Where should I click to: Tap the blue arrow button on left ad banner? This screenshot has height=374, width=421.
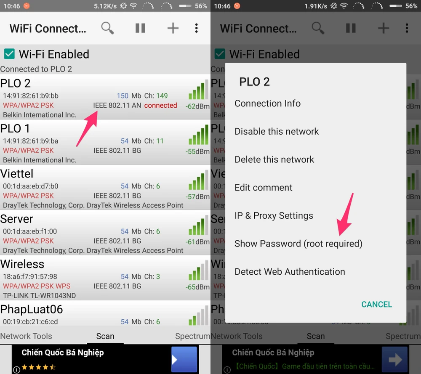tap(184, 359)
